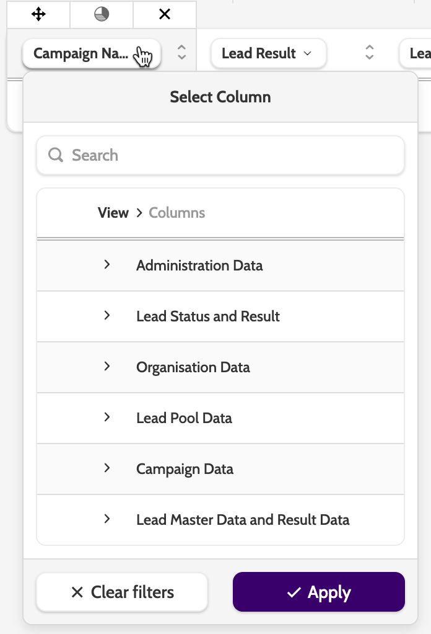Image resolution: width=431 pixels, height=634 pixels.
Task: Select the Organisation Data group label
Action: click(193, 367)
